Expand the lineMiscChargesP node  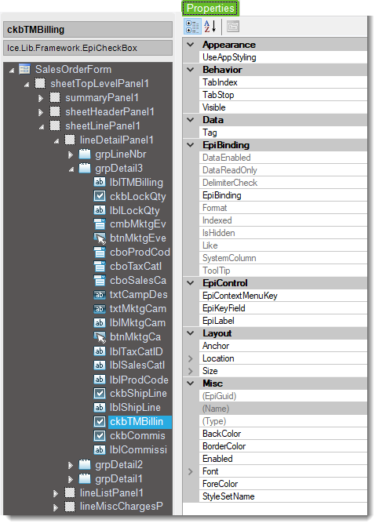[56, 507]
